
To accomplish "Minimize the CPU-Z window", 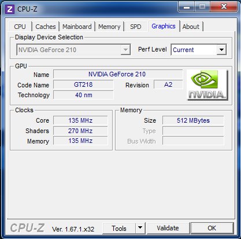I will (187, 7).
